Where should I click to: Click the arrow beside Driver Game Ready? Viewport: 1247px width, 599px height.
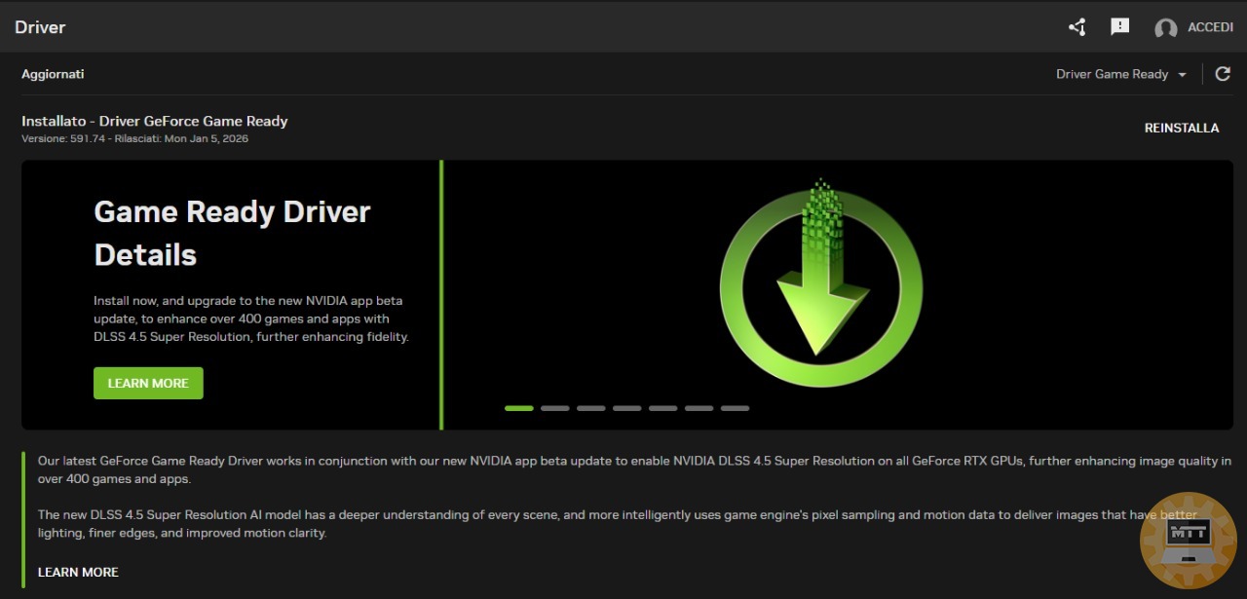pyautogui.click(x=1182, y=75)
